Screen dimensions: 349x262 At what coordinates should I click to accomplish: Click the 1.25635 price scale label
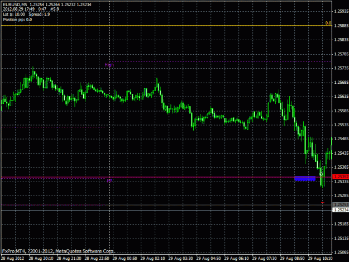point(341,97)
